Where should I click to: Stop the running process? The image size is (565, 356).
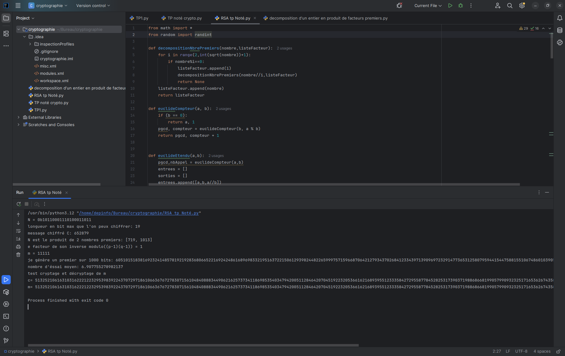coord(27,204)
